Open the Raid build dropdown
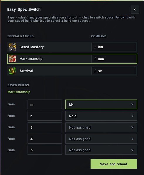Image resolution: width=144 pixels, height=175 pixels. [101, 116]
